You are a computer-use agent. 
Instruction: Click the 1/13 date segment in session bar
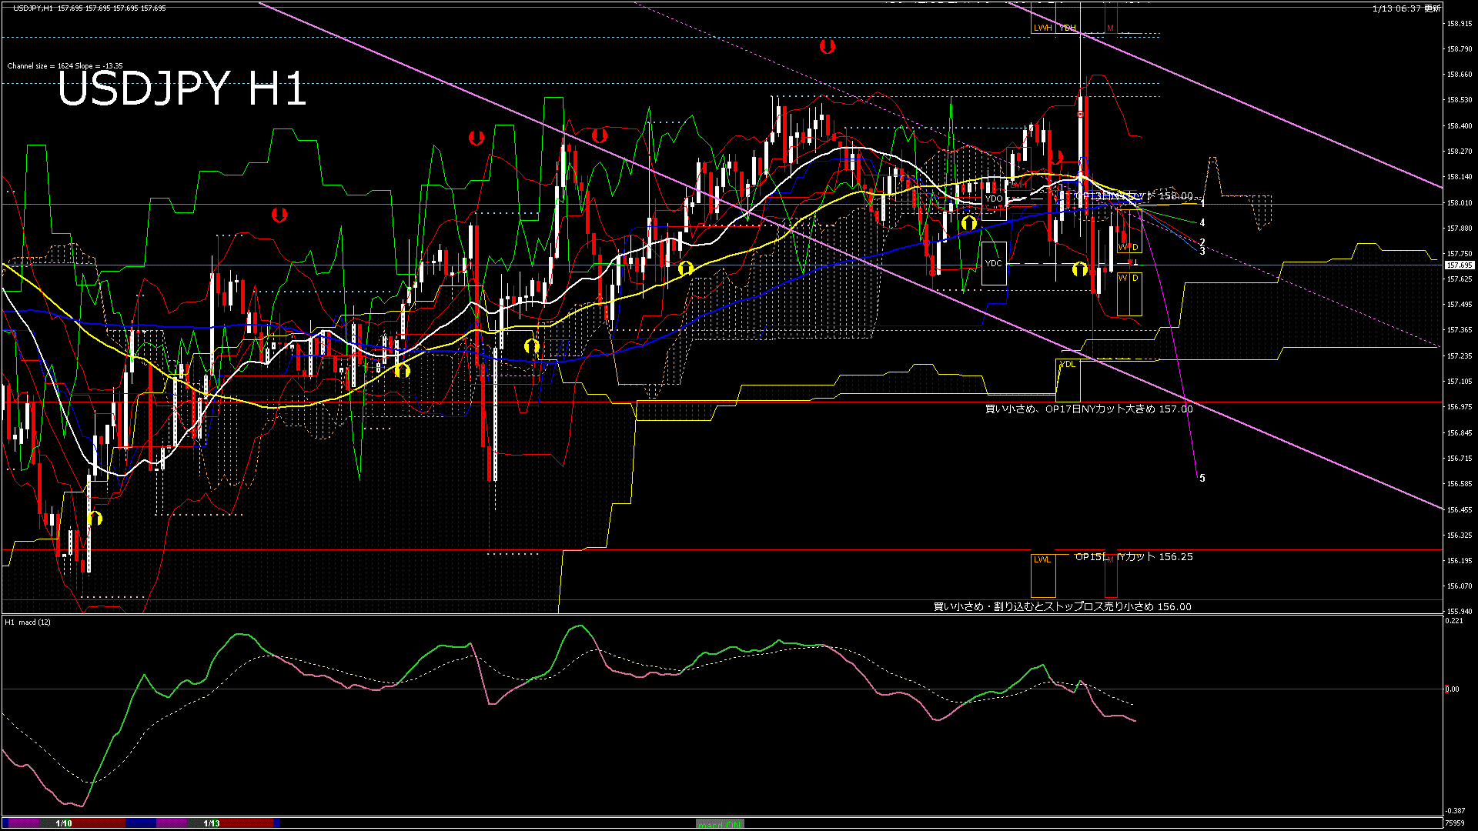point(212,823)
